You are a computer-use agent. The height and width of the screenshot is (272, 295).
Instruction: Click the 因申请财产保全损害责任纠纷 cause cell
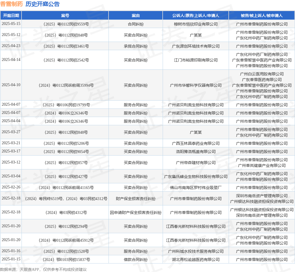point(136,213)
